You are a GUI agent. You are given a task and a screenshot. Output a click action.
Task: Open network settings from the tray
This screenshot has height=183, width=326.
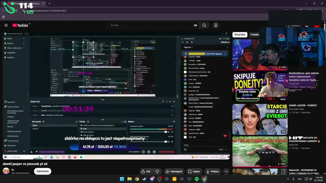click(306, 179)
